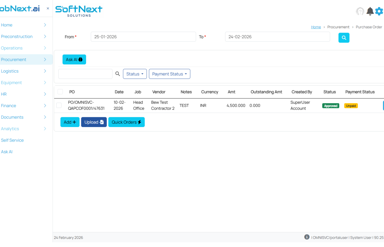
Task: Click the blue date search button
Action: coord(344,38)
